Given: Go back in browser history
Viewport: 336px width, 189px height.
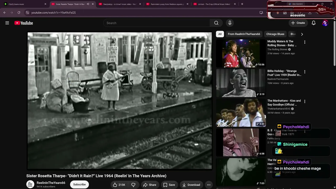Looking at the screenshot, I should pyautogui.click(x=5, y=12).
